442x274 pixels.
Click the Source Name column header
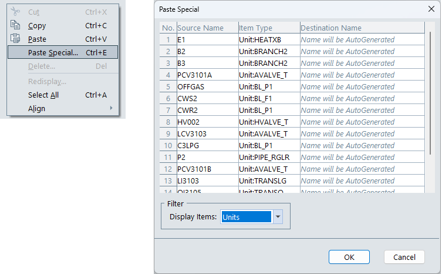tap(207, 28)
